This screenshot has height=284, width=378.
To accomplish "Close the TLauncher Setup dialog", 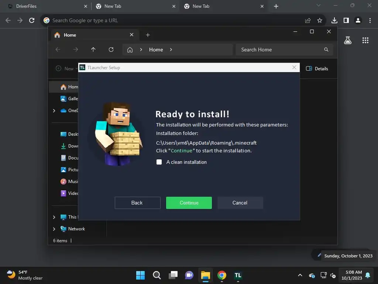I will pos(294,67).
